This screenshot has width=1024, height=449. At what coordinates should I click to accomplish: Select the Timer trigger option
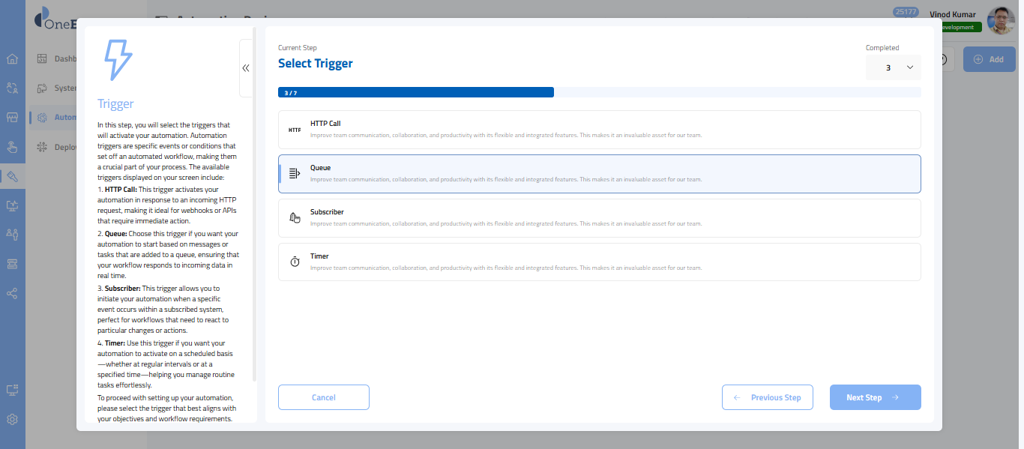pyautogui.click(x=599, y=262)
